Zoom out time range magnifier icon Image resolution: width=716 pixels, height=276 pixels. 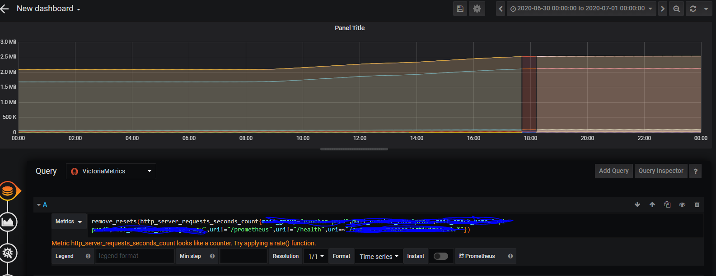coord(676,9)
